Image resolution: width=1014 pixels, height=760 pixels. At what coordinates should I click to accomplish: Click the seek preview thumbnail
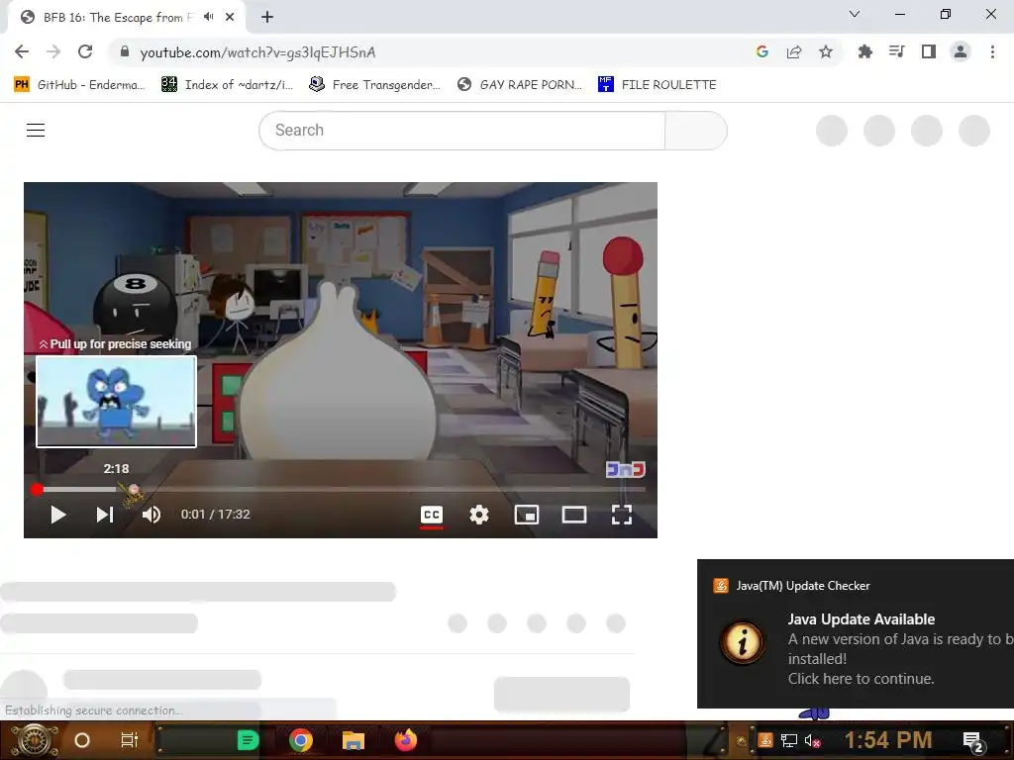click(117, 402)
